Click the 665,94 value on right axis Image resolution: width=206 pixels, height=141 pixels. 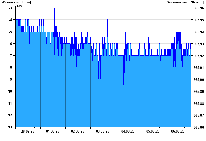(199, 32)
